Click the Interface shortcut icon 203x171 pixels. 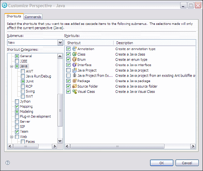(74, 65)
